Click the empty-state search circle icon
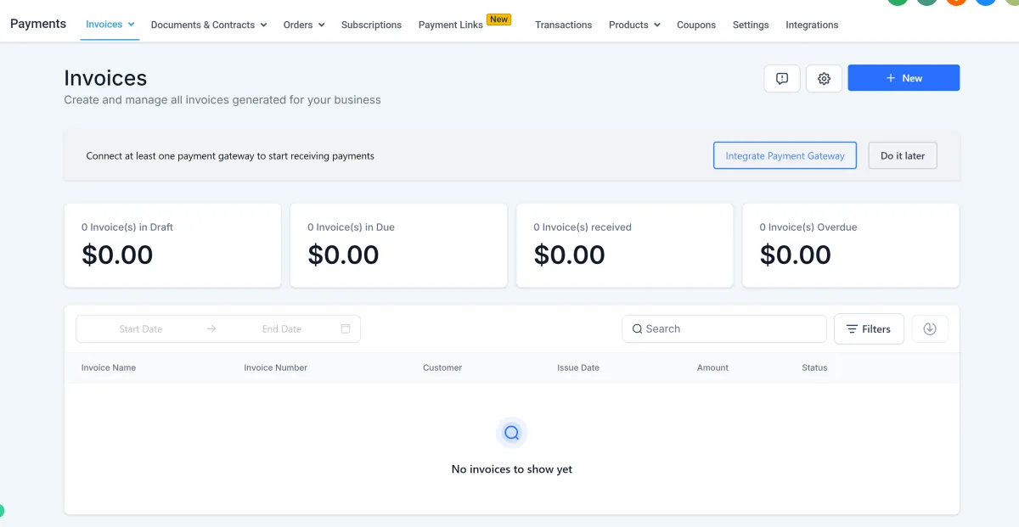The height and width of the screenshot is (527, 1019). 511,433
